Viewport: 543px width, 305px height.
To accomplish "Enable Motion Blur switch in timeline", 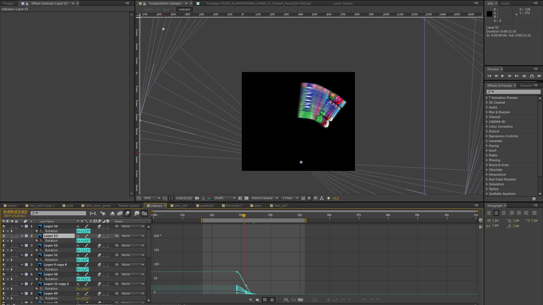I will (x=127, y=213).
